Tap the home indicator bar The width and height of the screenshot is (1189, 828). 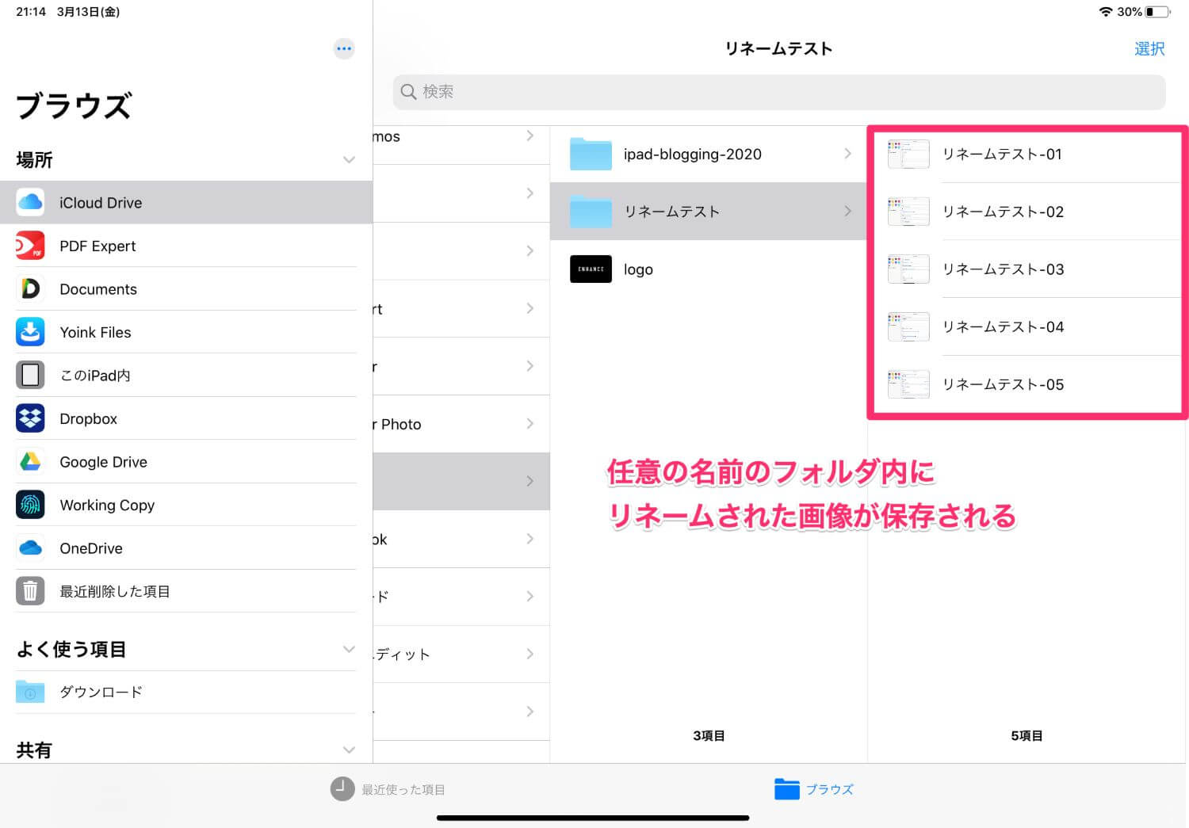(593, 818)
